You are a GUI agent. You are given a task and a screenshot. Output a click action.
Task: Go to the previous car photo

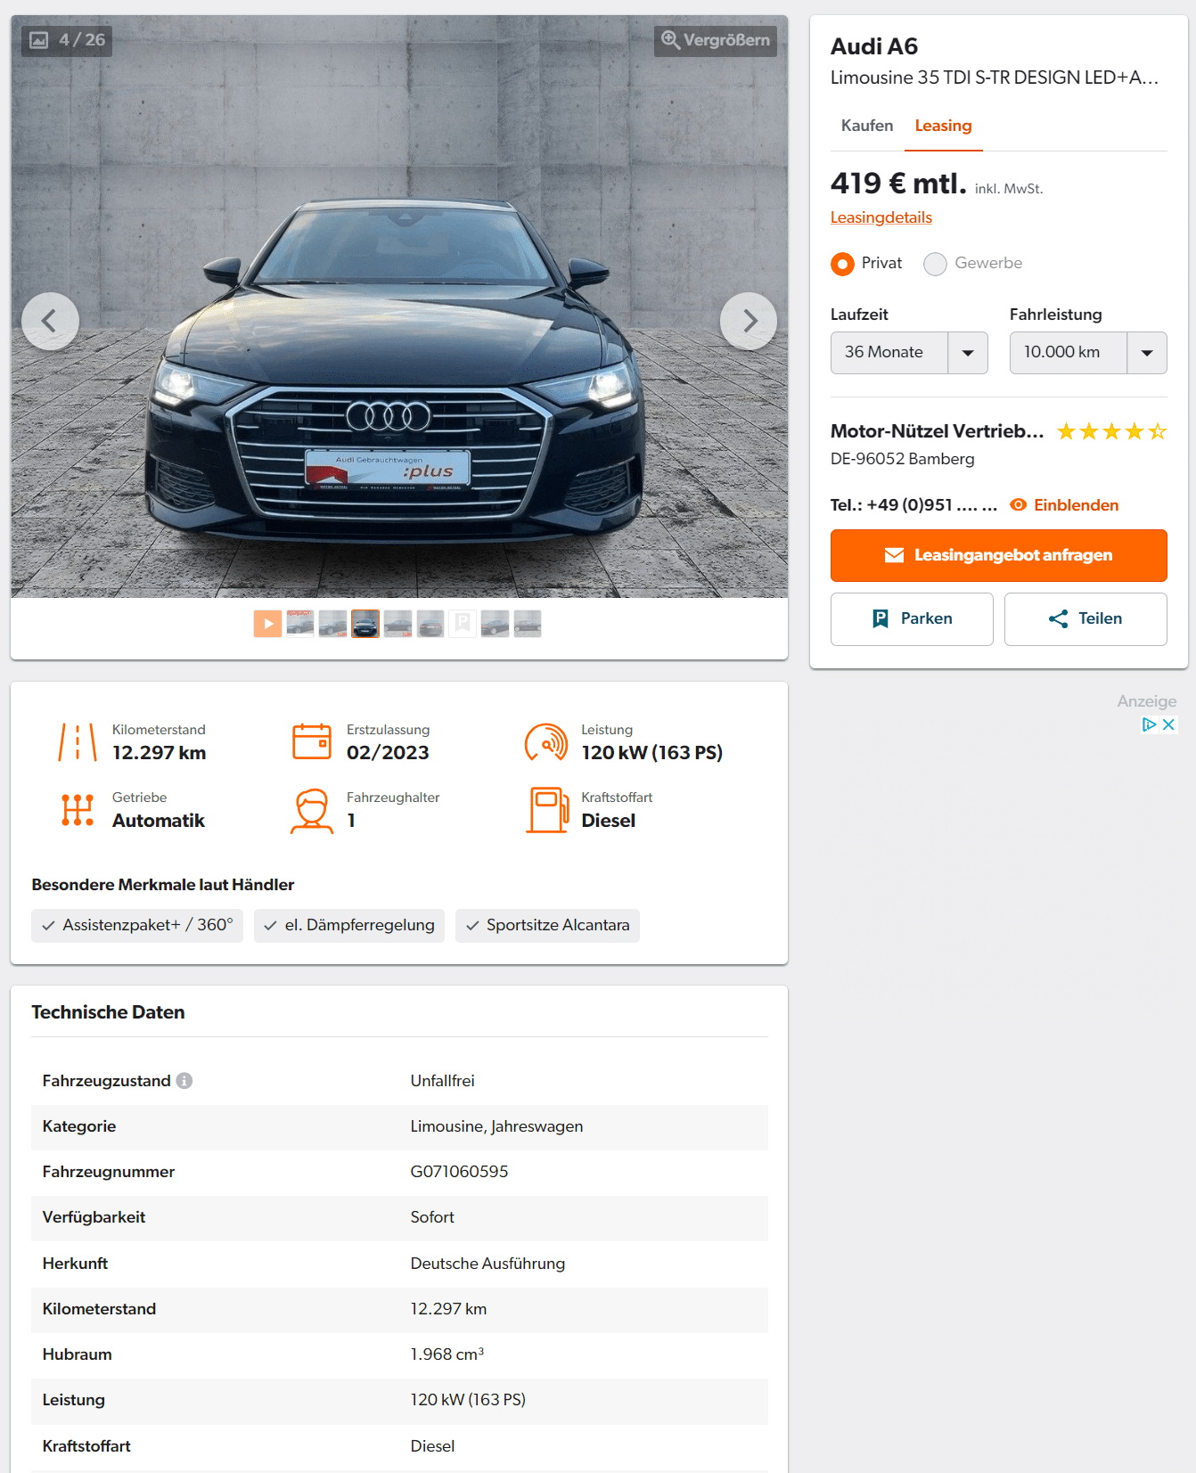point(50,321)
